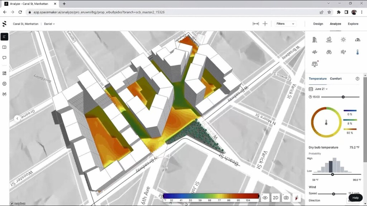Open the book library sidebar icon
This screenshot has width=367, height=206.
(4, 47)
